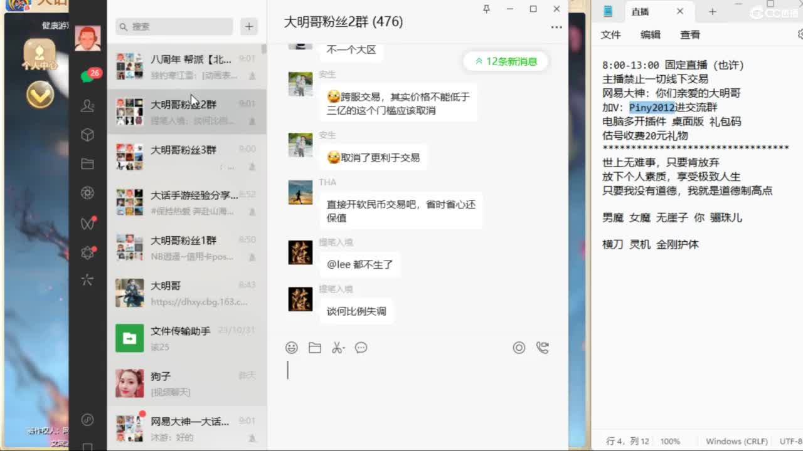Click the 横刀 灵机 金刚护体 line

click(650, 245)
